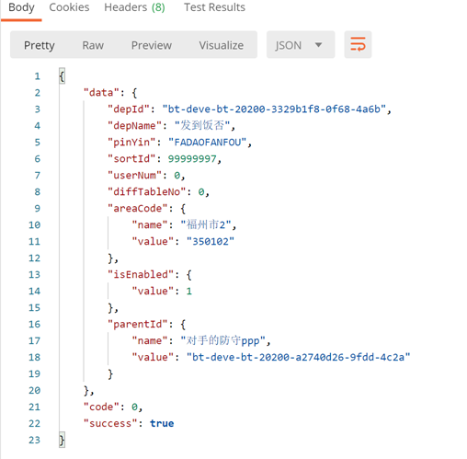Click line number 21 in the gutter
This screenshot has width=467, height=459.
34,407
